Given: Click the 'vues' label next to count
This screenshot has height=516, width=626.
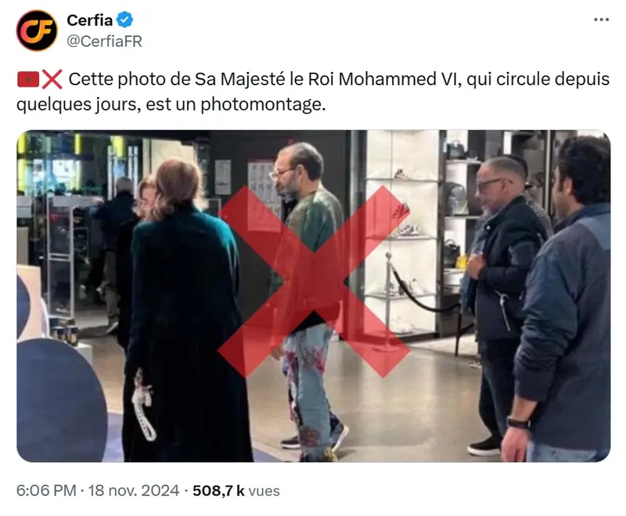Looking at the screenshot, I should (264, 491).
